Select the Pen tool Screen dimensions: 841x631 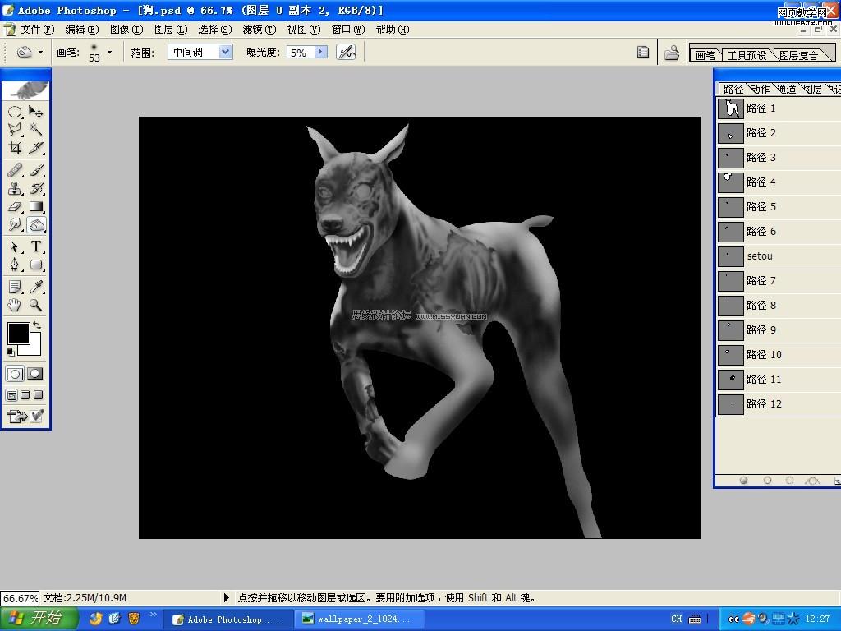tap(15, 265)
